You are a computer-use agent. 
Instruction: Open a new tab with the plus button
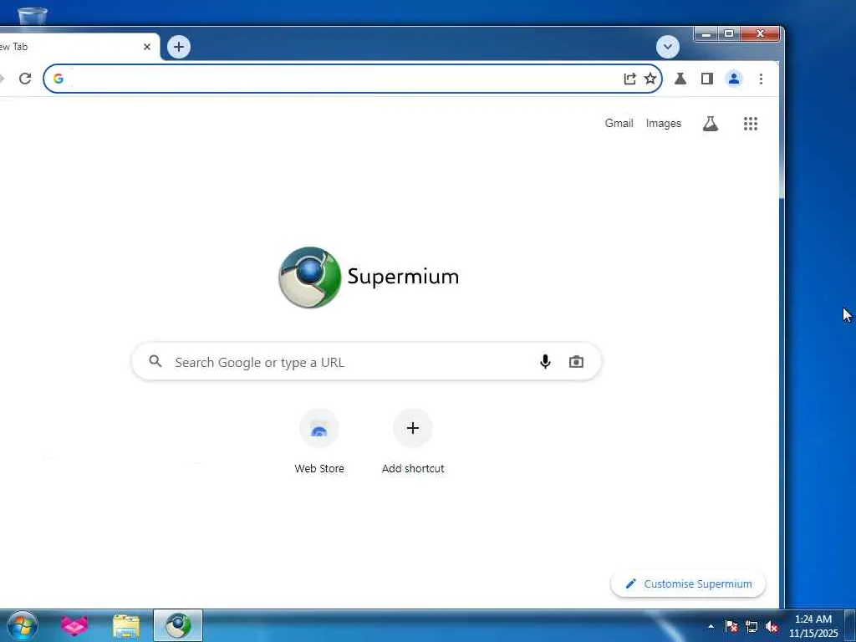tap(179, 47)
